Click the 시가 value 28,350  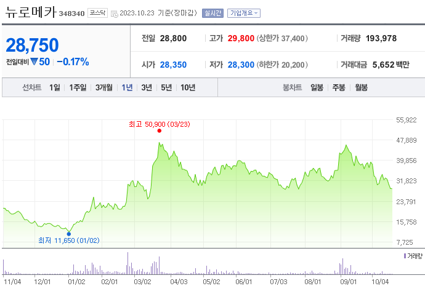[x=173, y=65]
